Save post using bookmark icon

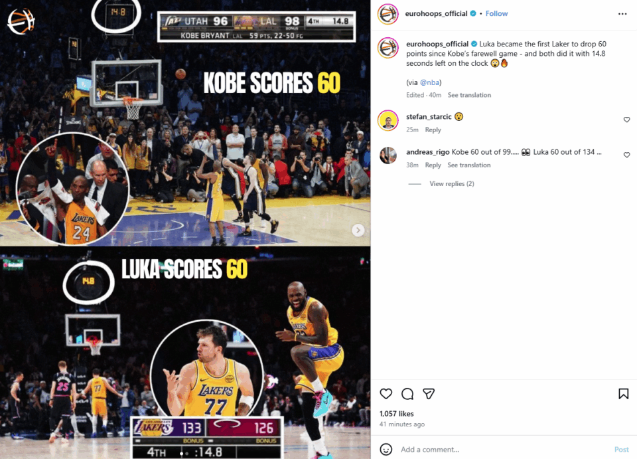pos(623,393)
